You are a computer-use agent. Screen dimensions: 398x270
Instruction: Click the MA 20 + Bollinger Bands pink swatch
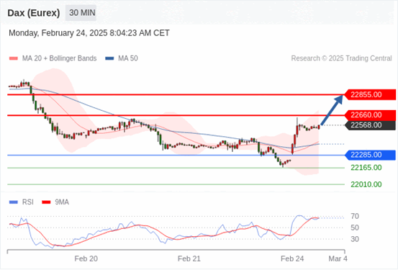(14, 58)
